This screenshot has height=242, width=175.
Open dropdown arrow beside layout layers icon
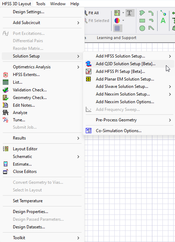click(123, 13)
